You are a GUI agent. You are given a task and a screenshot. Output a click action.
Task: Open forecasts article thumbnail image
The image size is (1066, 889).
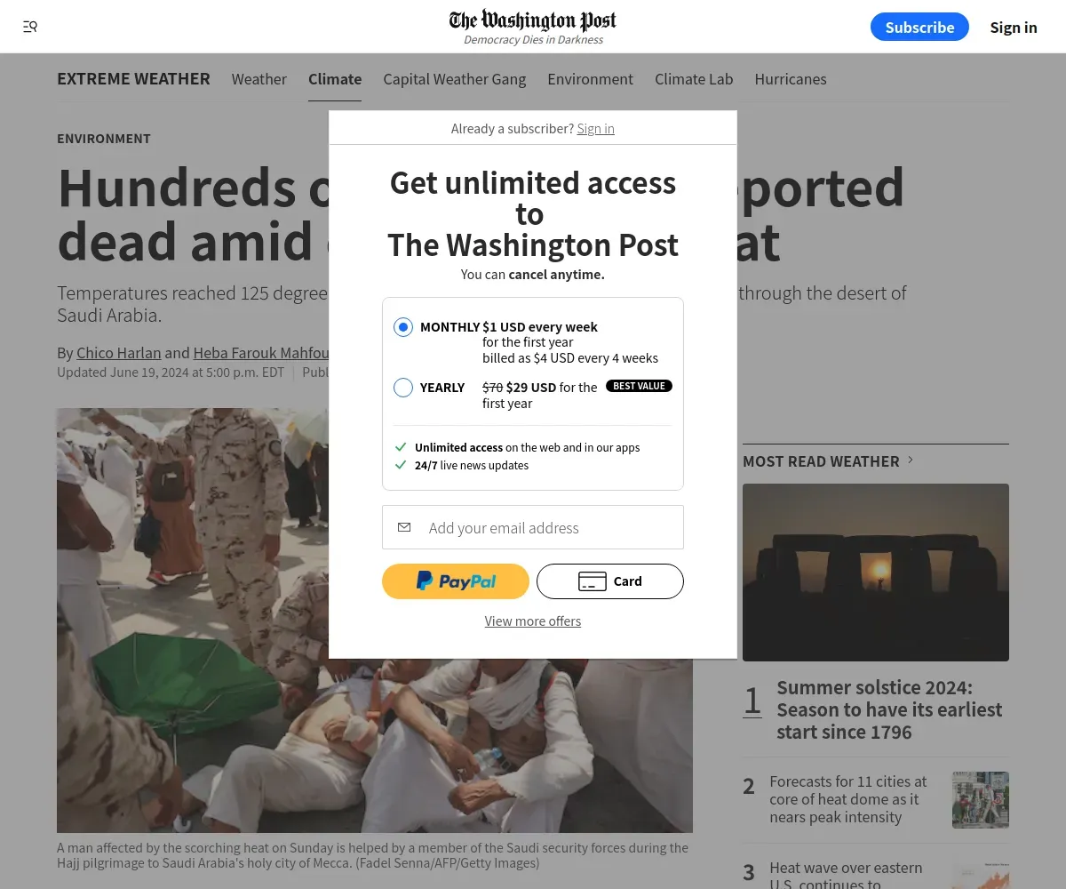pos(981,800)
